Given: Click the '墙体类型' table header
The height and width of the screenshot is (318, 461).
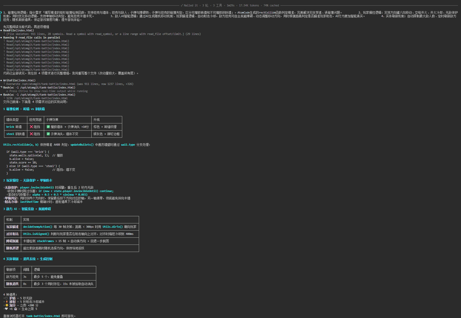Looking at the screenshot, I should pyautogui.click(x=13, y=120).
